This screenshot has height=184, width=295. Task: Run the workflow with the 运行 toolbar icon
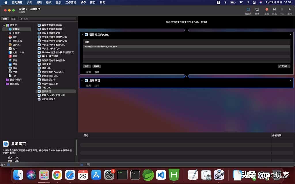[x=289, y=9]
